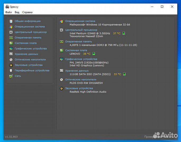Click SSD temperature value 33 °C
Image resolution: width=181 pixels, height=142 pixels.
click(117, 74)
